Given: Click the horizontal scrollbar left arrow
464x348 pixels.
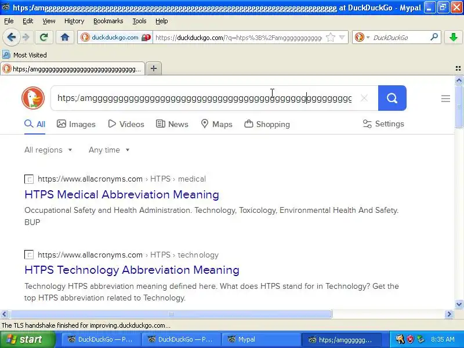Looking at the screenshot, I should pos(4,314).
